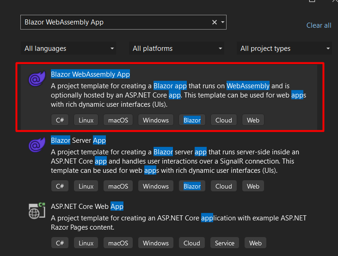Open the All languages dropdown
Image resolution: width=338 pixels, height=256 pixels.
[x=68, y=48]
